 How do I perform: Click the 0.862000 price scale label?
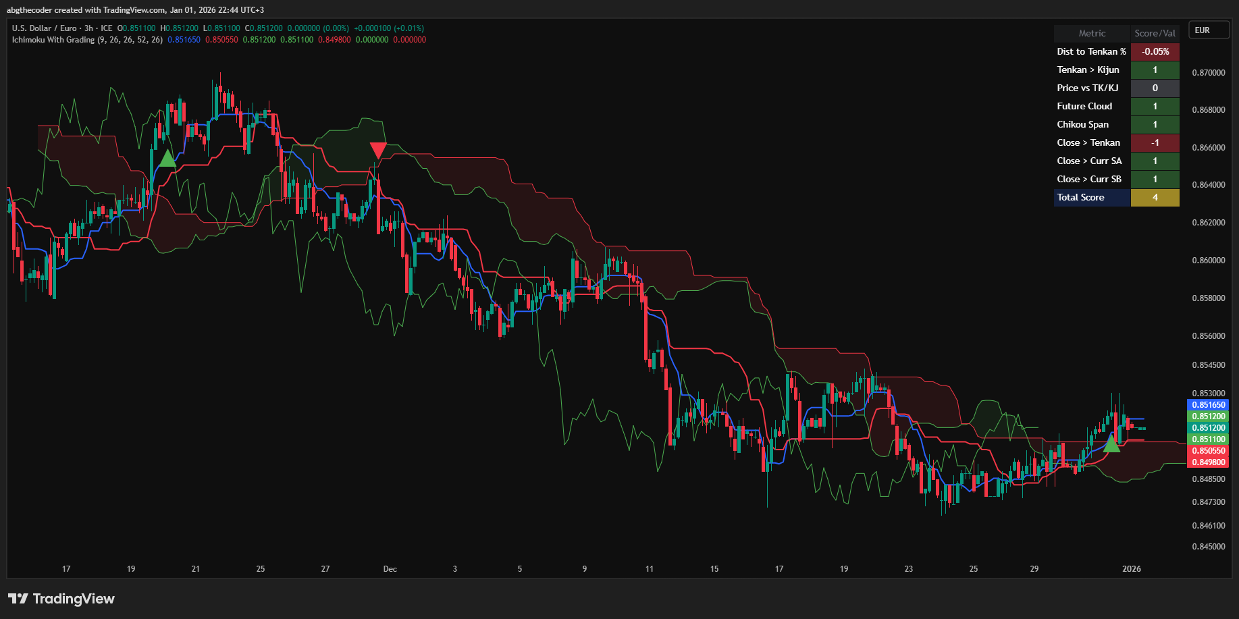tap(1209, 223)
